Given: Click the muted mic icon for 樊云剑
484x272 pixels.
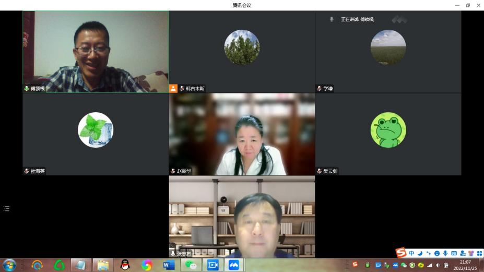Looking at the screenshot, I should 319,171.
